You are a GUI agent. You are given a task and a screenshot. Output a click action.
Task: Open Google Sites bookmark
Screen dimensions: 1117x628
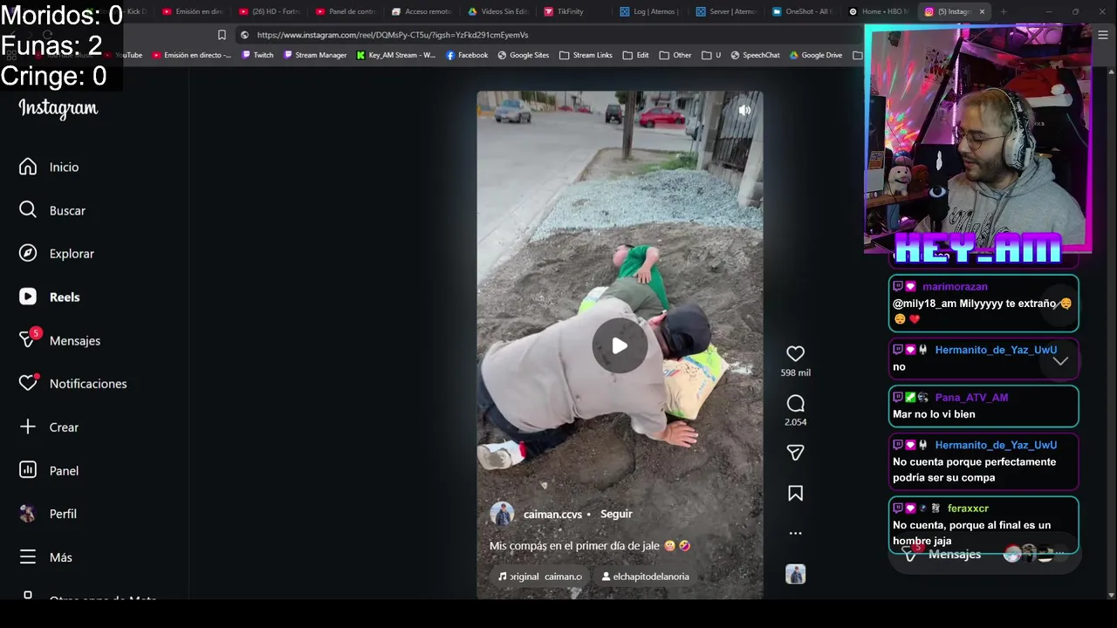pyautogui.click(x=524, y=55)
